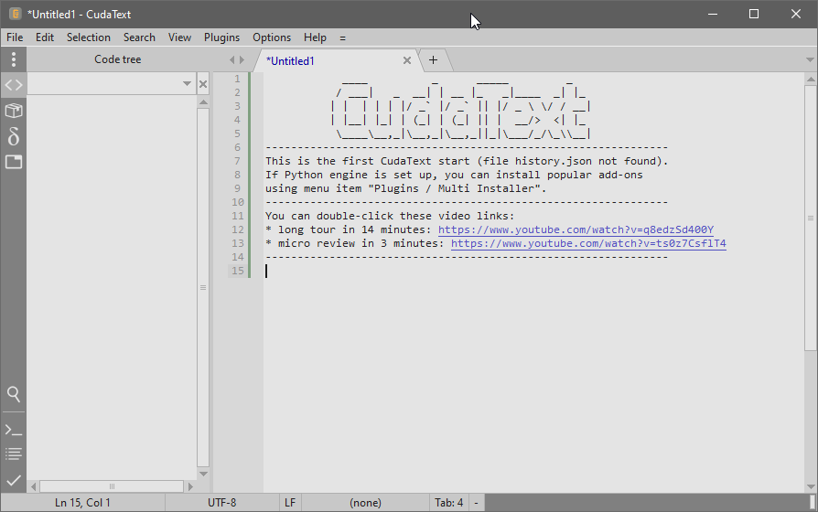Click line number 12 in gutter
Screen dimensions: 818x512
pos(237,229)
